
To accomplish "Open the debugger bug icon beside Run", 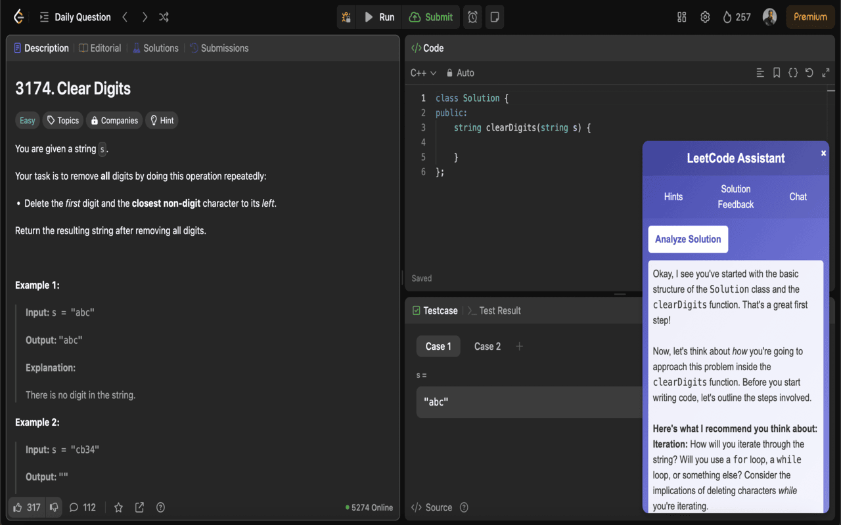I will pos(346,16).
